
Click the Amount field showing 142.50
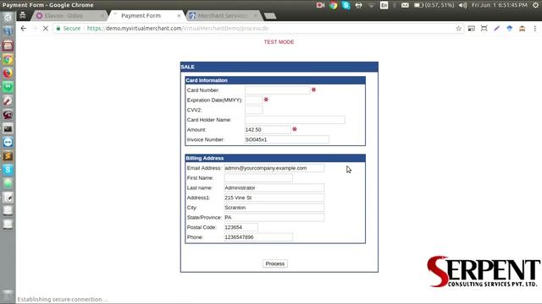tap(268, 130)
